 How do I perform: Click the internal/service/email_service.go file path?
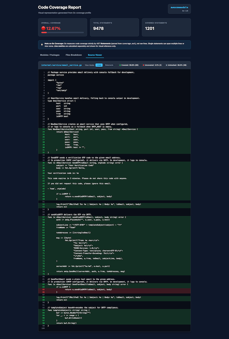pyautogui.click(x=62, y=65)
